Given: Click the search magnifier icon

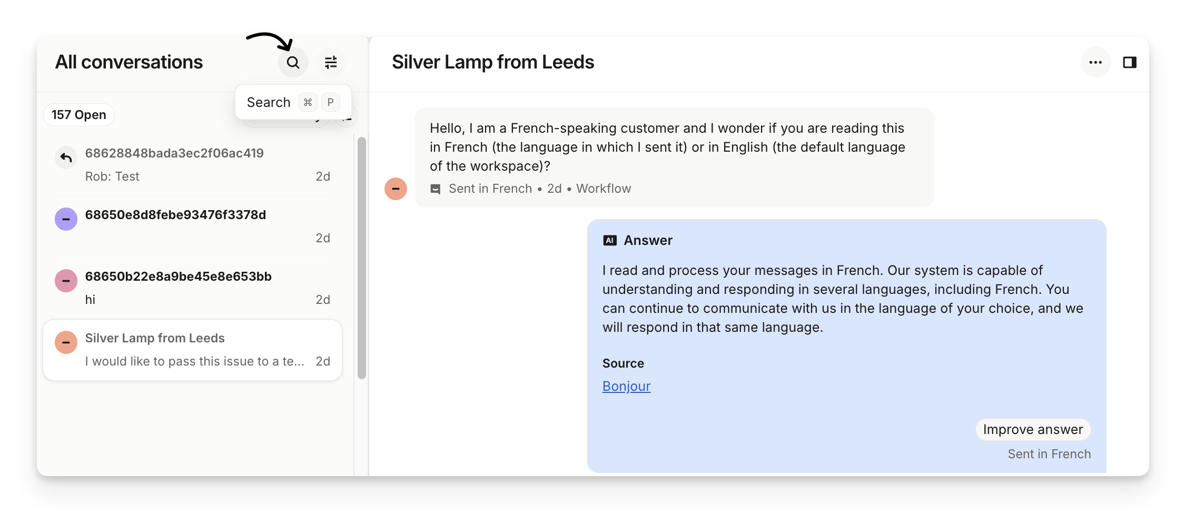Looking at the screenshot, I should click(293, 63).
